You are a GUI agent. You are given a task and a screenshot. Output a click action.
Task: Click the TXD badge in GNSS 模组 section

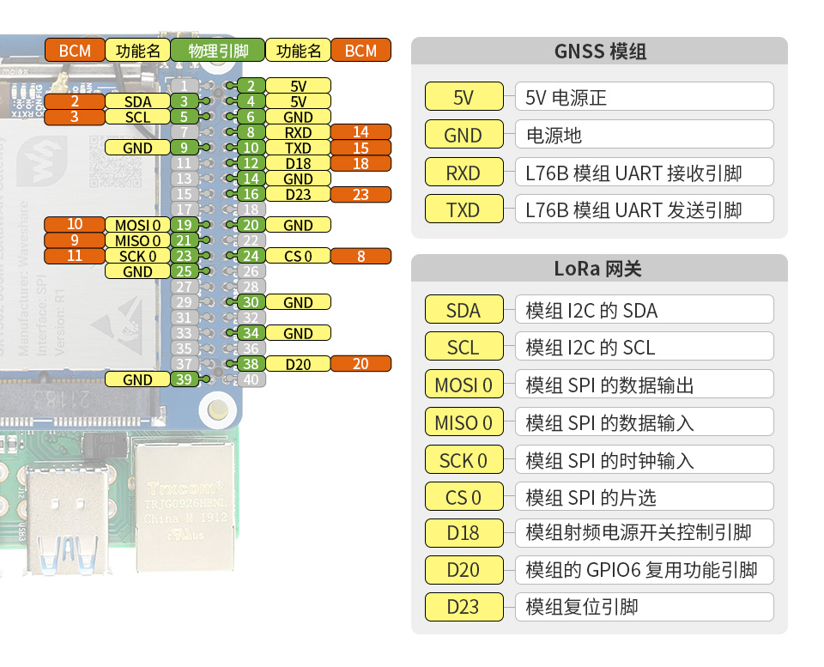pos(463,209)
